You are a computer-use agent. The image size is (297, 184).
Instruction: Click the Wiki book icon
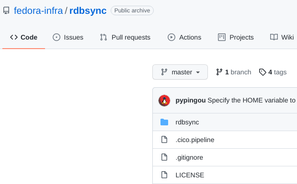(274, 37)
